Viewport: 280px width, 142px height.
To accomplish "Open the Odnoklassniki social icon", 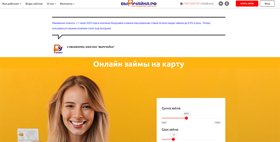I will (227, 4).
